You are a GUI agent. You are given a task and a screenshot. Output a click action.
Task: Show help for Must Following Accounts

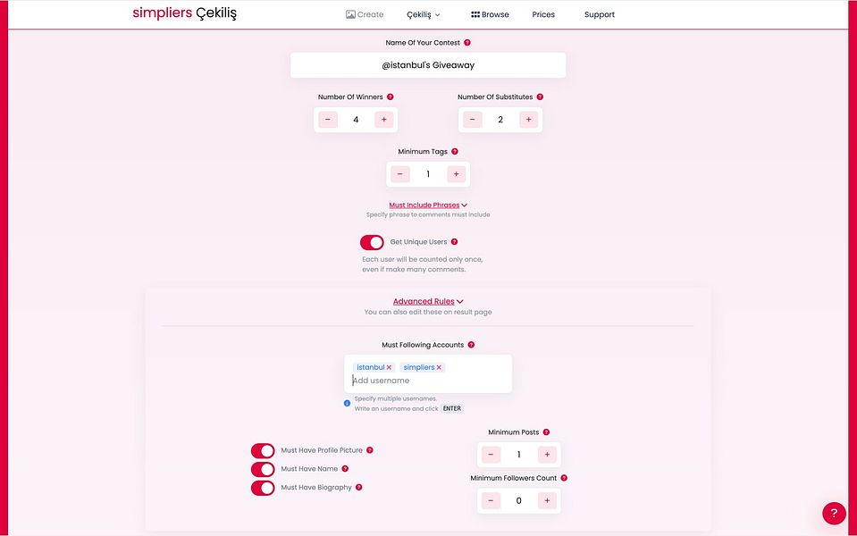click(x=471, y=345)
